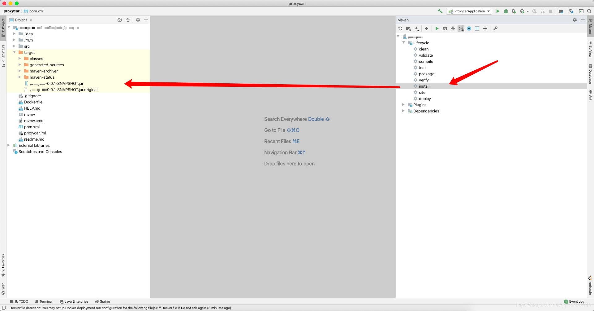This screenshot has width=594, height=311.
Task: Toggle Skip Tests mode in Maven
Action: tap(469, 28)
